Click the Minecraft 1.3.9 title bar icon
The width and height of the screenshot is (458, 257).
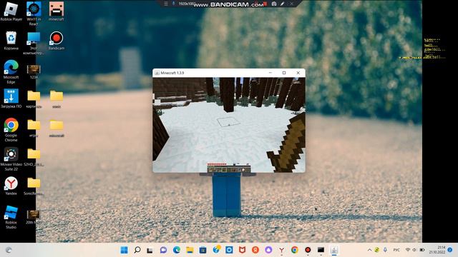(157, 73)
